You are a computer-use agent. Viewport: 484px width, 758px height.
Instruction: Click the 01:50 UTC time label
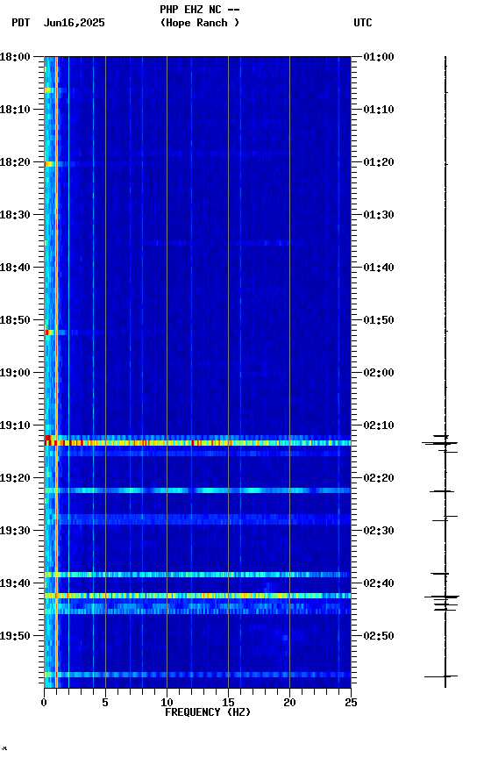pyautogui.click(x=379, y=320)
